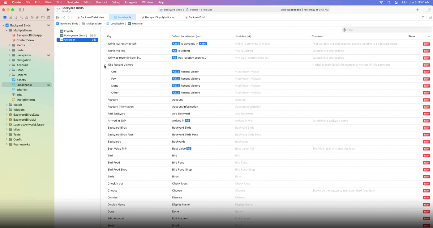The height and width of the screenshot is (228, 433).
Task: Select InfoPlist in navigator
Action: click(22, 90)
